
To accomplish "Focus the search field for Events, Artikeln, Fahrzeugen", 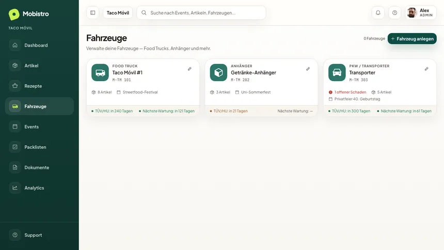I will (201, 13).
